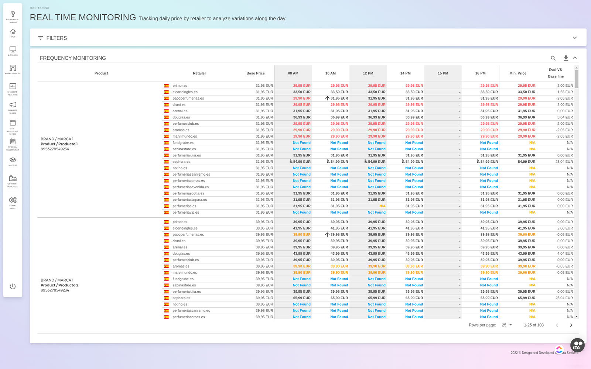The width and height of the screenshot is (591, 369).
Task: Select the 08 AM column header
Action: coord(293,73)
